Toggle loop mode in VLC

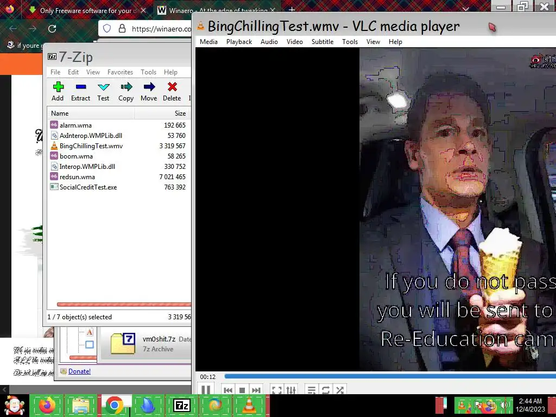(x=326, y=390)
